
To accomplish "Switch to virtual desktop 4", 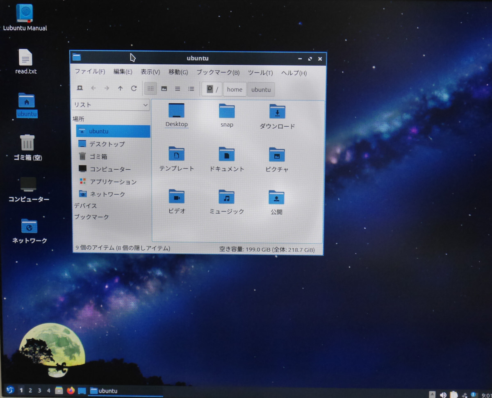I will pyautogui.click(x=48, y=391).
